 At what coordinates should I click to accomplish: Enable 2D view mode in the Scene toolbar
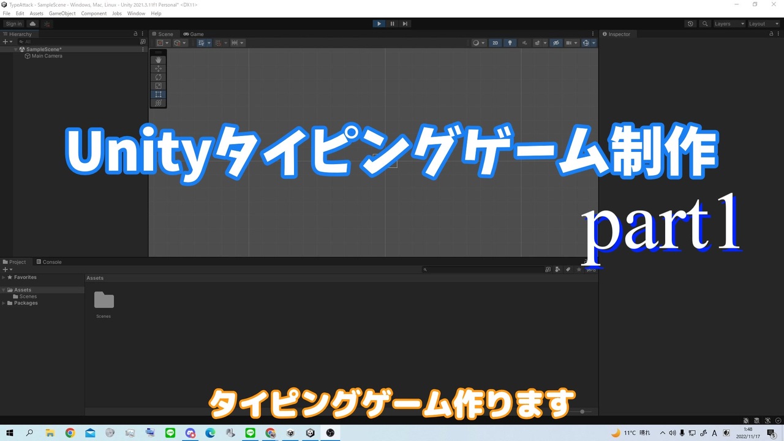495,42
